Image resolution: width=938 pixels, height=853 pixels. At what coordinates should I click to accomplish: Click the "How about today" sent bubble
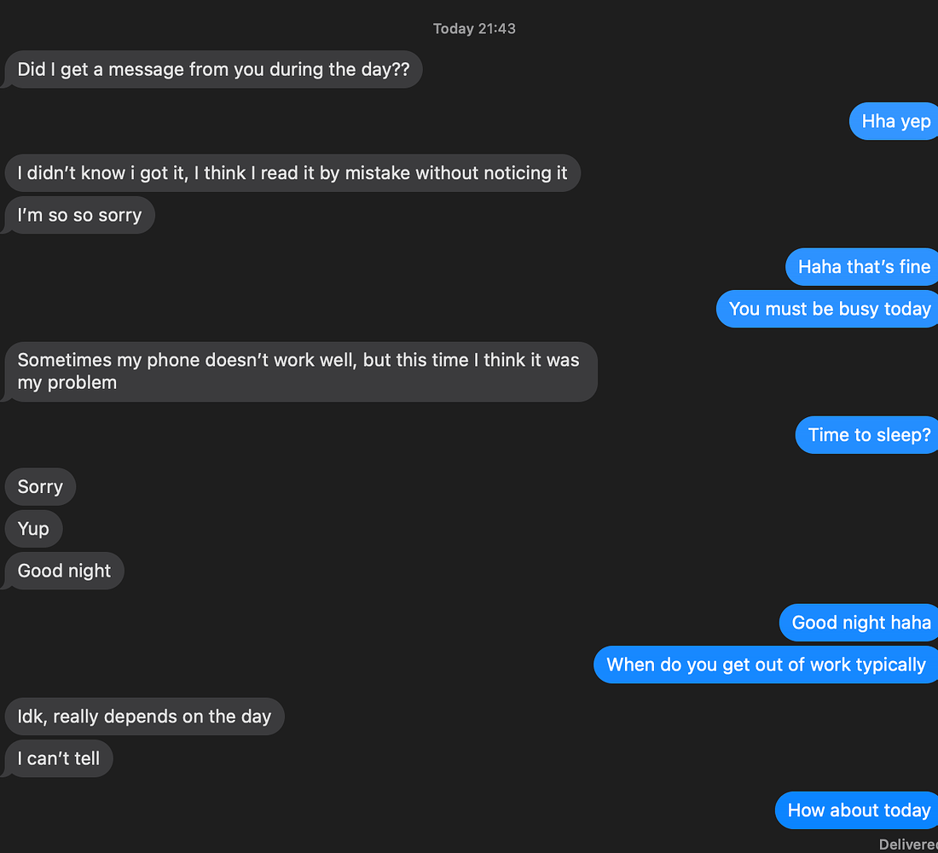(x=858, y=810)
